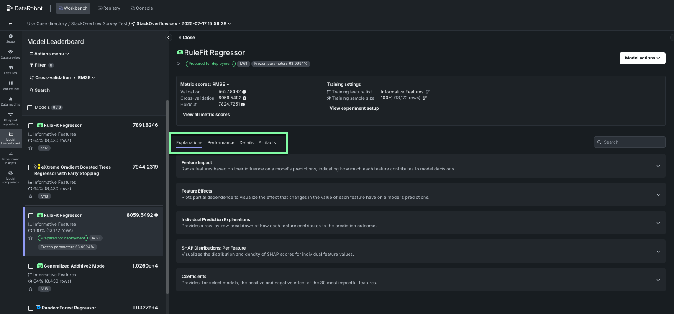The width and height of the screenshot is (674, 314).
Task: Open Data preview sidebar icon
Action: pyautogui.click(x=10, y=54)
